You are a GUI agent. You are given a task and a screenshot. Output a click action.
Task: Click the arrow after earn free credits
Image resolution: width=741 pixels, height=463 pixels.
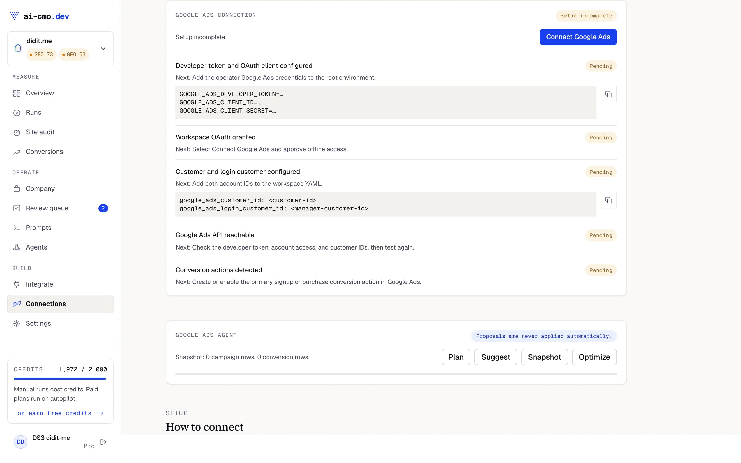(99, 413)
